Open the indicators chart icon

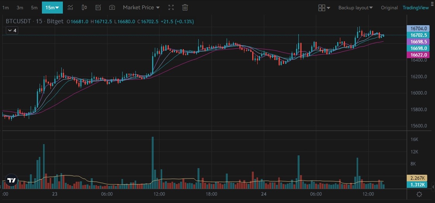pos(70,7)
